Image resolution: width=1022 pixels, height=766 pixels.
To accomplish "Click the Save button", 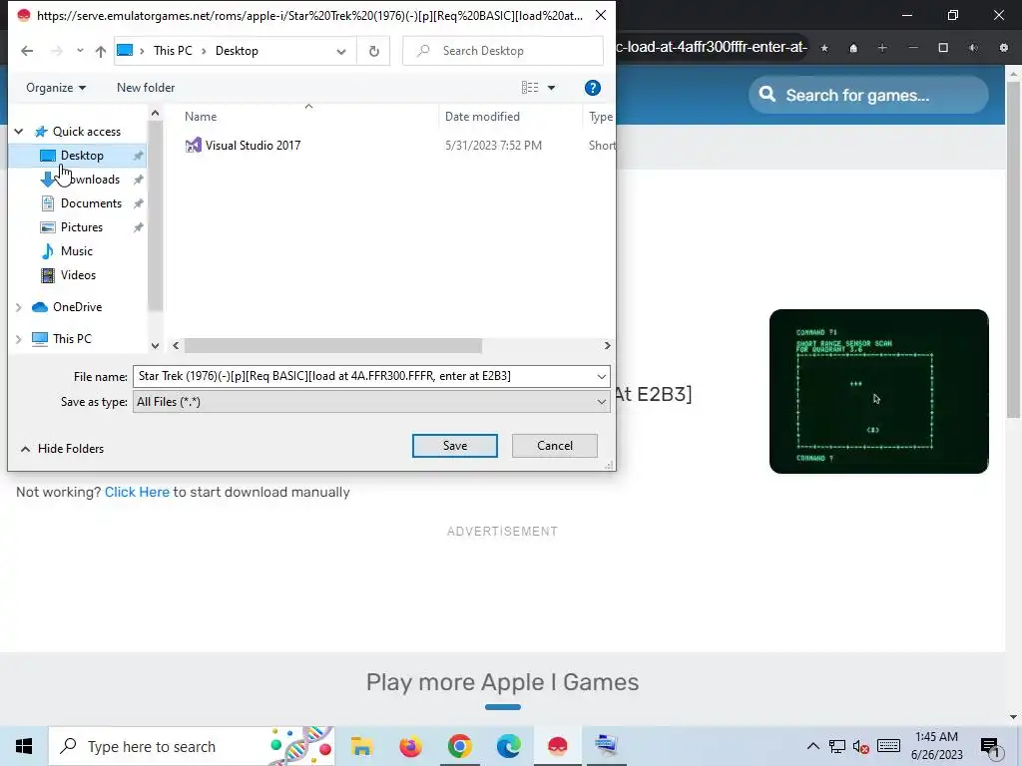I will (x=455, y=446).
